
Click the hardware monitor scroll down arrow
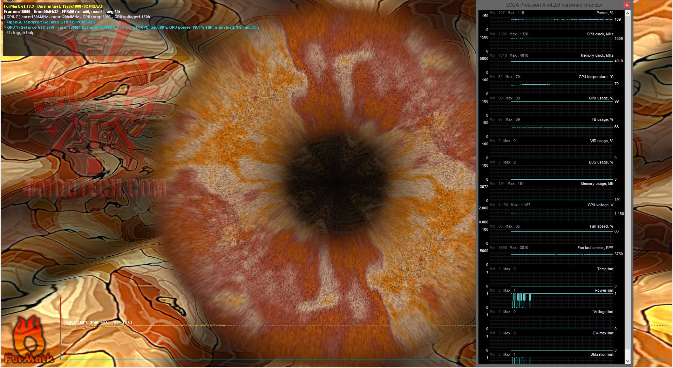tap(627, 361)
